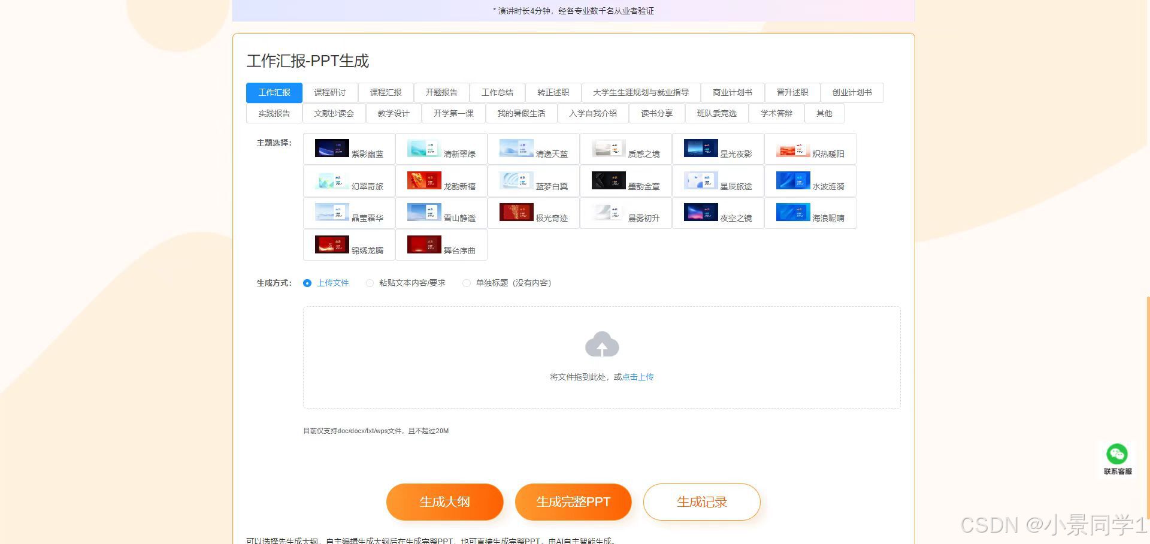1150x544 pixels.
Task: Choose the 其他 tab
Action: tap(824, 113)
